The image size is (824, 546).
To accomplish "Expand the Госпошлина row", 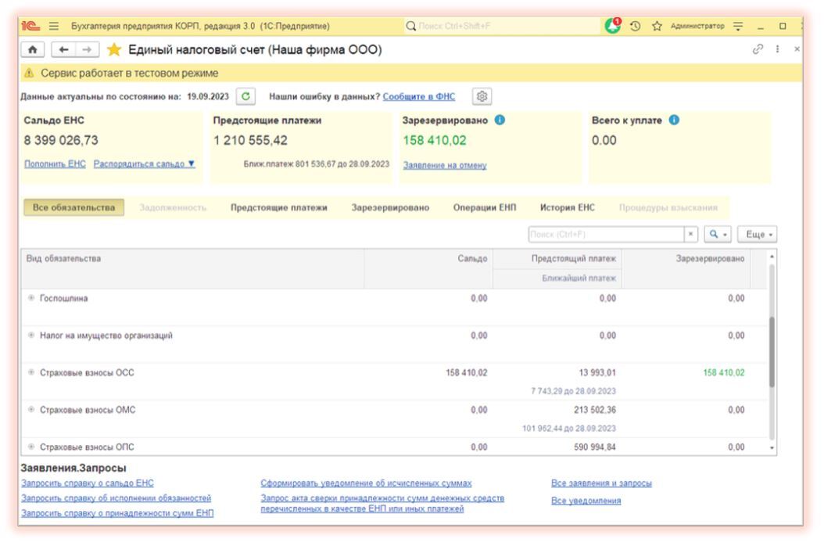I will [31, 298].
